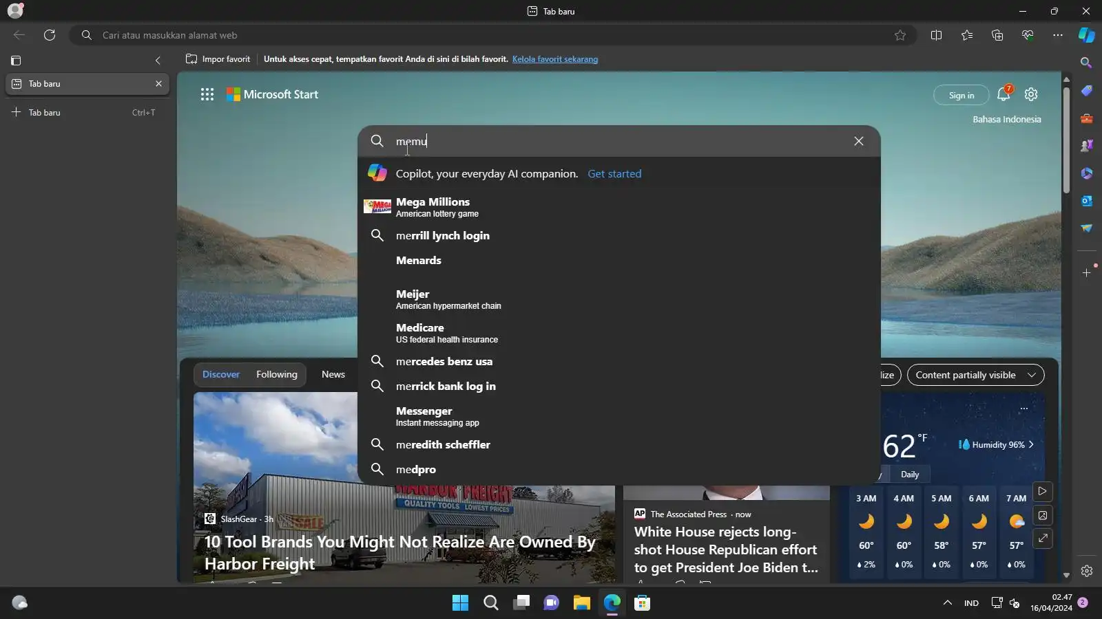The width and height of the screenshot is (1102, 619).
Task: Click the browser profile avatar icon
Action: pyautogui.click(x=15, y=10)
